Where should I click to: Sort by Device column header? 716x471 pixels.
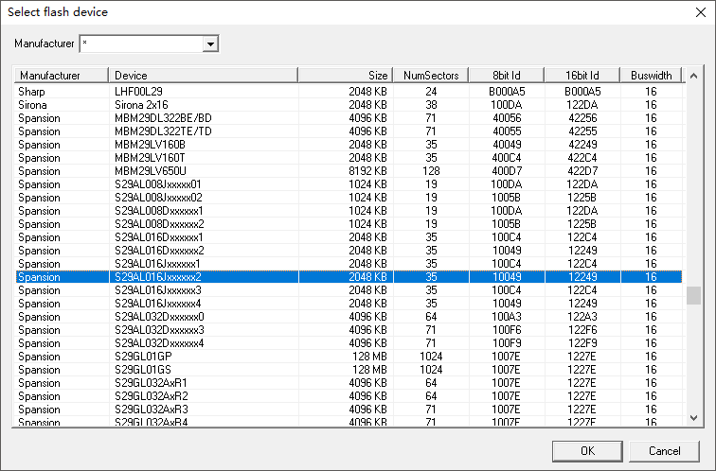tap(204, 76)
